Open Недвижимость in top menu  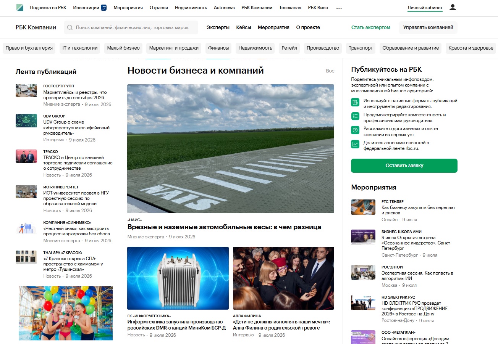[x=191, y=8]
